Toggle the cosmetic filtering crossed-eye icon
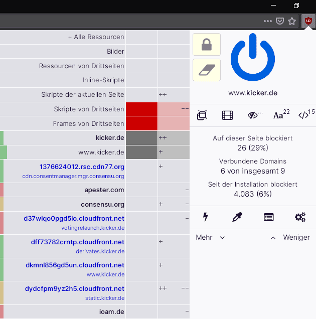 [x=253, y=115]
